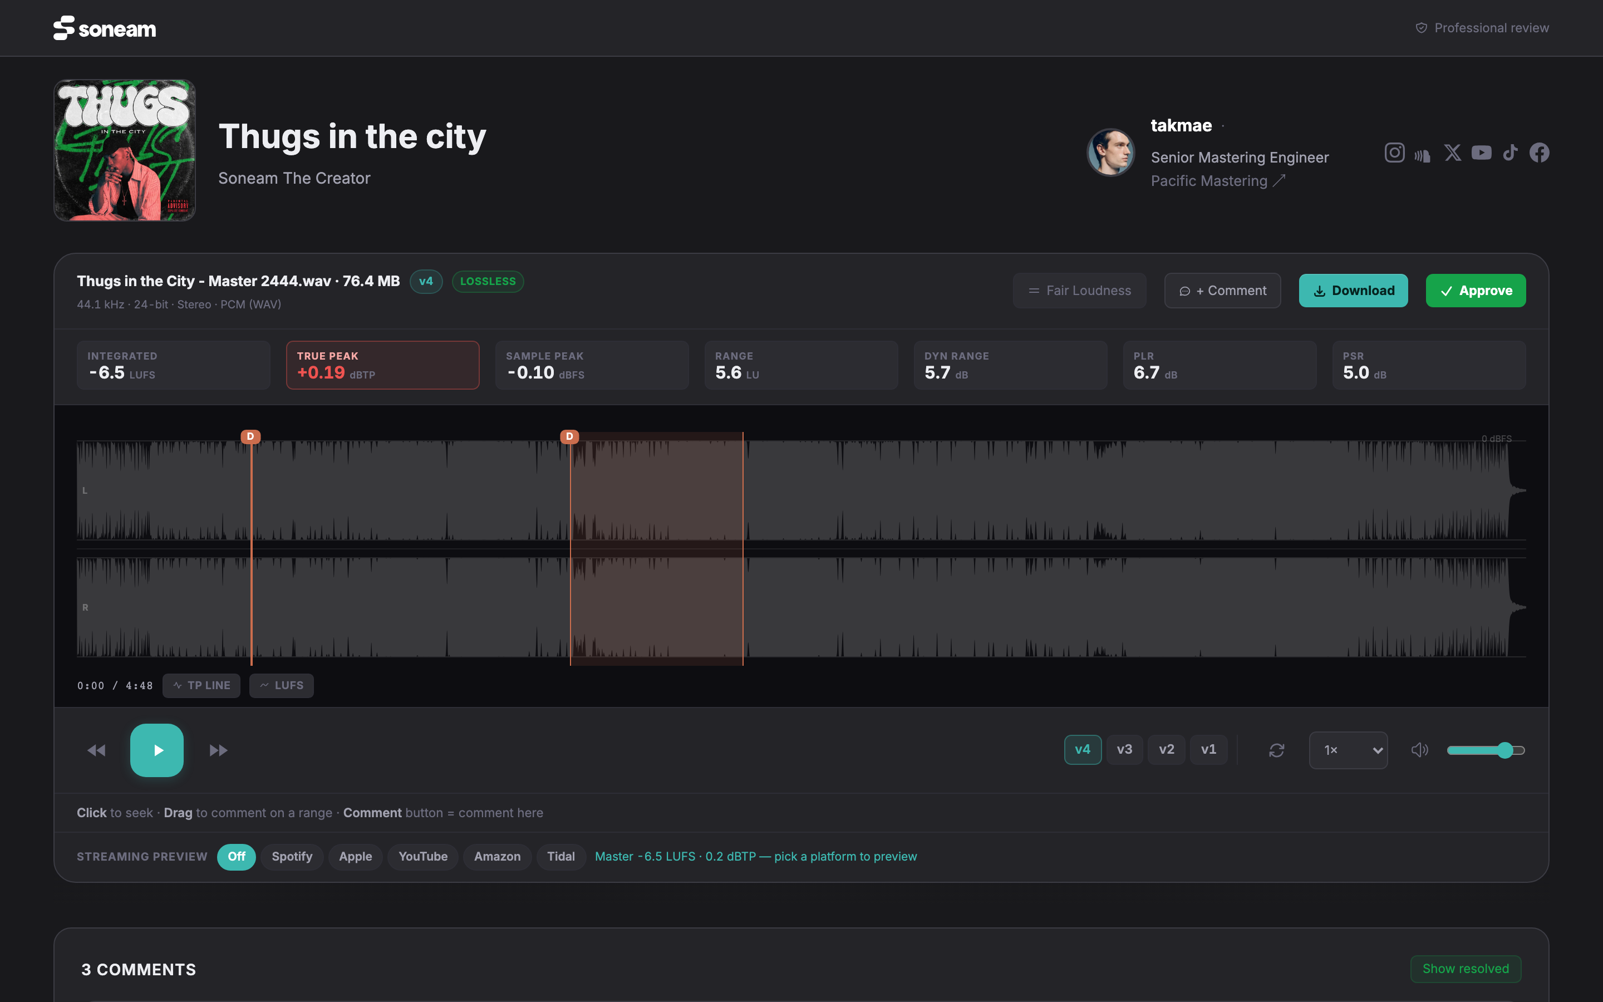Switch to version v4 tab
This screenshot has width=1603, height=1002.
pos(1083,749)
